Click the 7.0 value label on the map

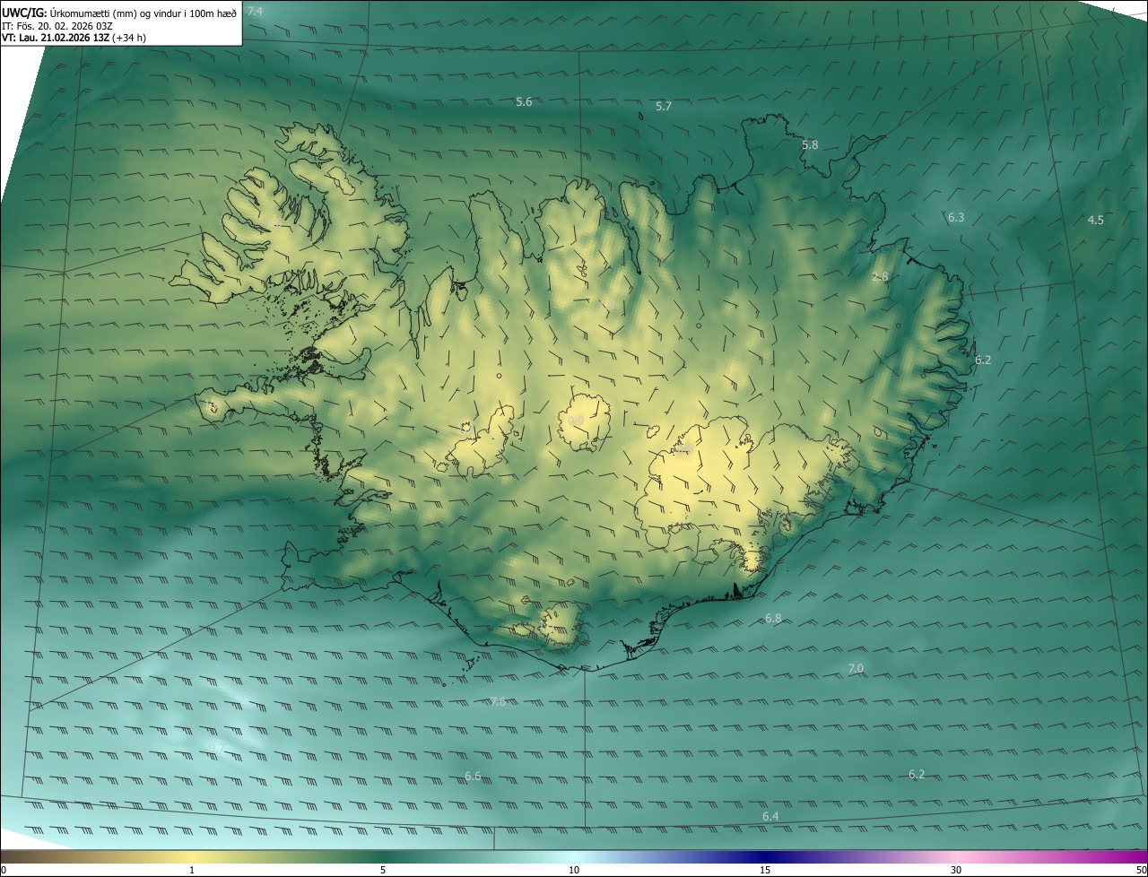click(855, 669)
